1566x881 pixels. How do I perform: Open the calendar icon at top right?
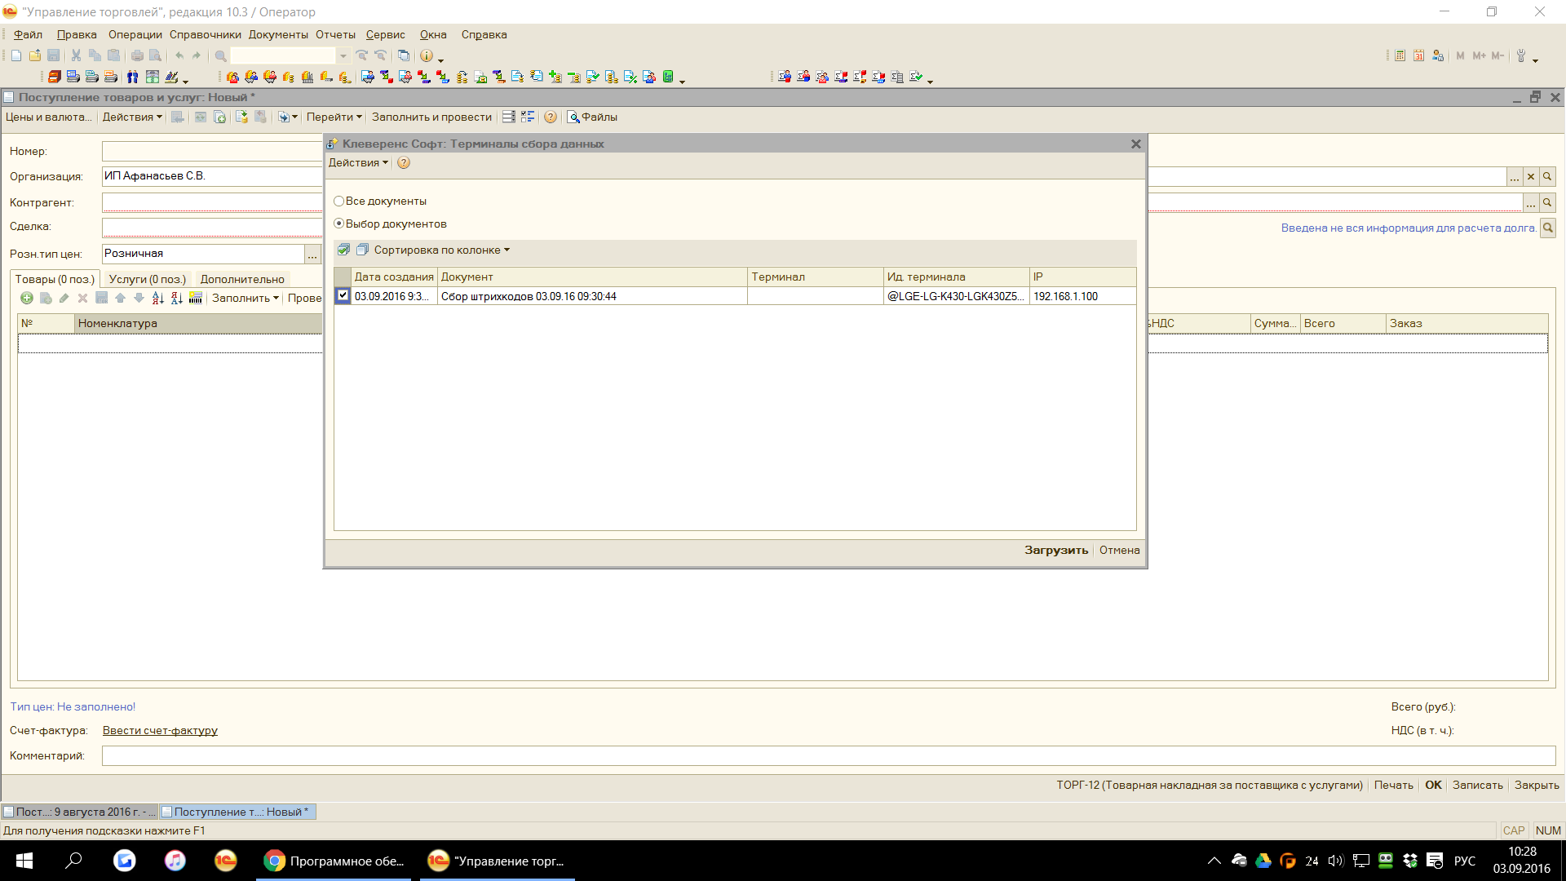[1419, 55]
